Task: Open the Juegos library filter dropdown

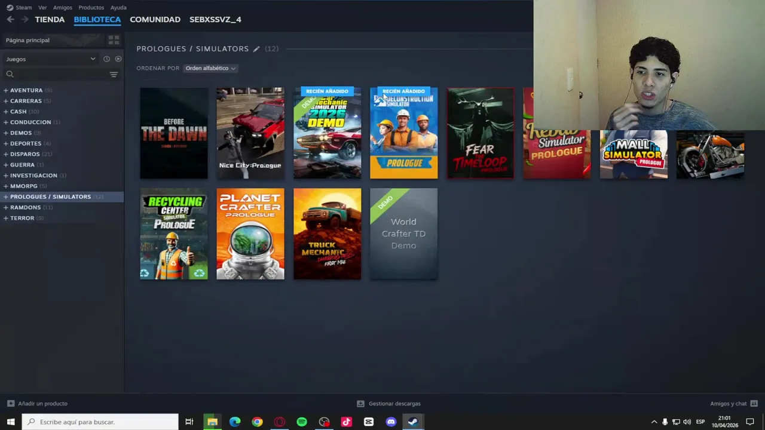Action: 51,59
